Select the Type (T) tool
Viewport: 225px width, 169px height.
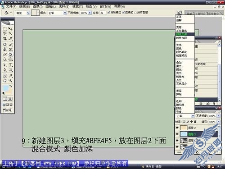coord(10,65)
